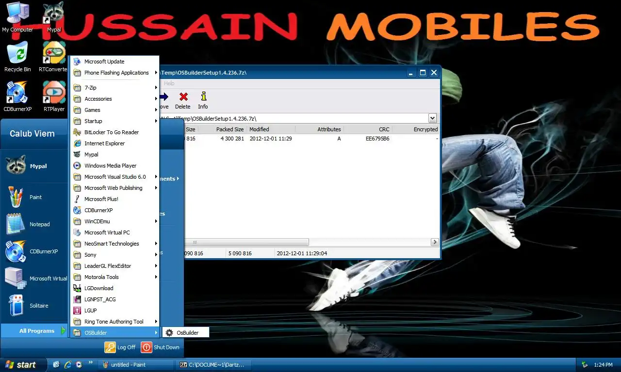Screen dimensions: 621x372
Task: Click the All Programs button
Action: 34,331
